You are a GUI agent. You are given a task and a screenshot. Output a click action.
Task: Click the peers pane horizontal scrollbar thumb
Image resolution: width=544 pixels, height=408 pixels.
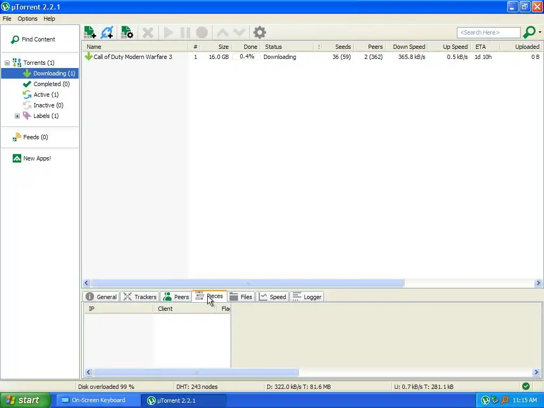click(x=196, y=372)
